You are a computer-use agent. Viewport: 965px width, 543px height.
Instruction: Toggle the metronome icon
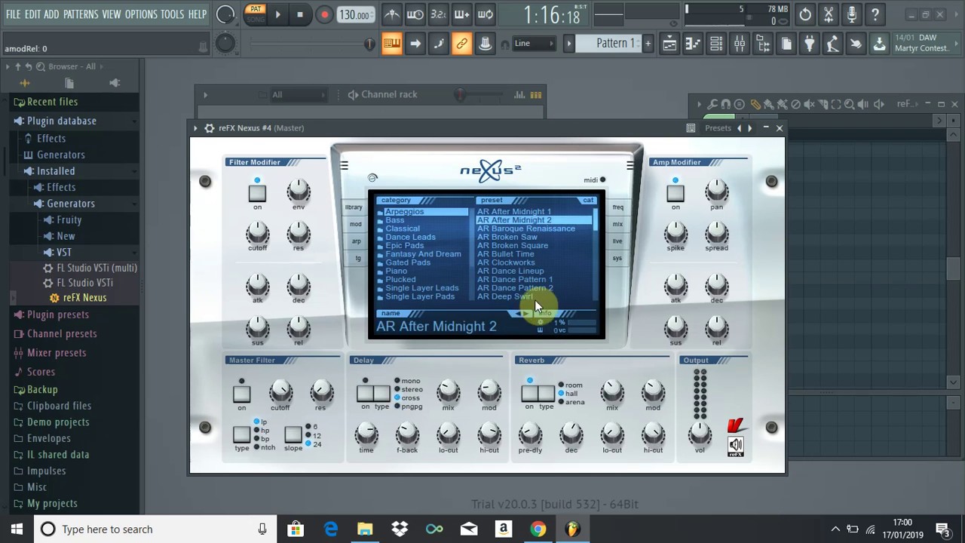392,14
